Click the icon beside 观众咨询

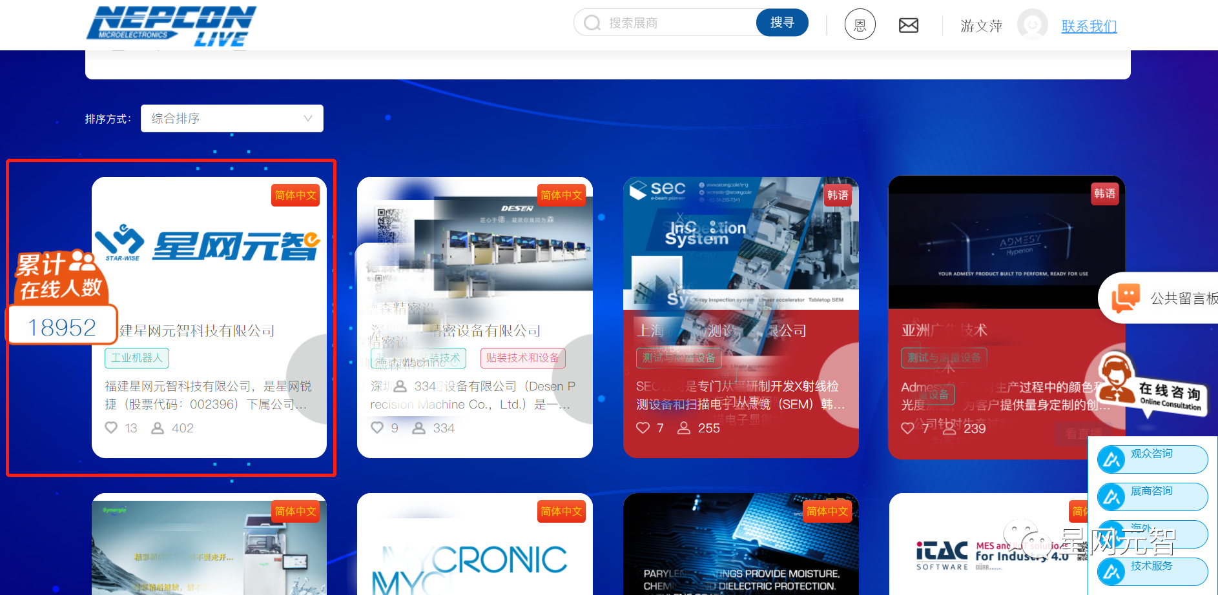point(1111,459)
